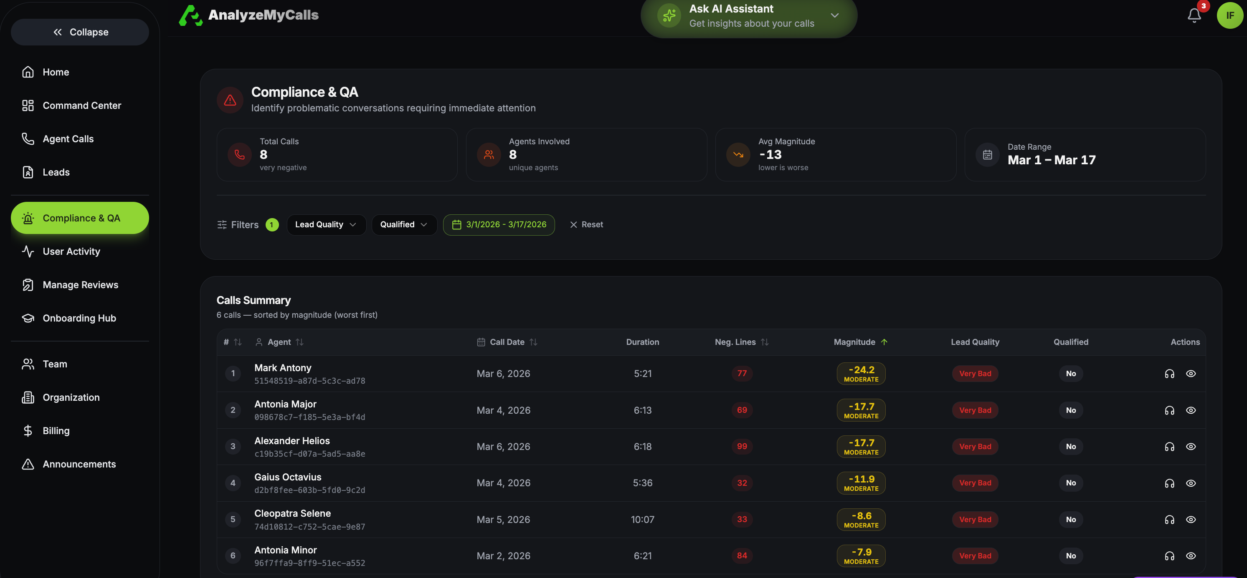This screenshot has height=578, width=1247.
Task: View Antonia Major's call with eye icon
Action: pos(1191,410)
